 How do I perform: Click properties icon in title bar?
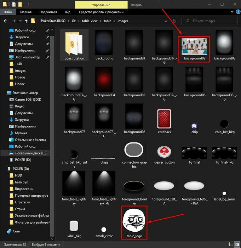tap(14, 4)
